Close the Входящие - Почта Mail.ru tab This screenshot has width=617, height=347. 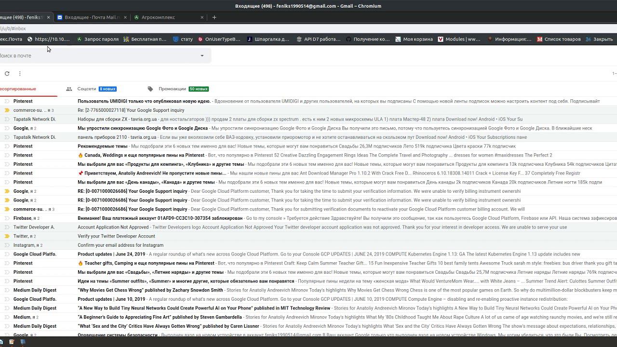pyautogui.click(x=125, y=17)
